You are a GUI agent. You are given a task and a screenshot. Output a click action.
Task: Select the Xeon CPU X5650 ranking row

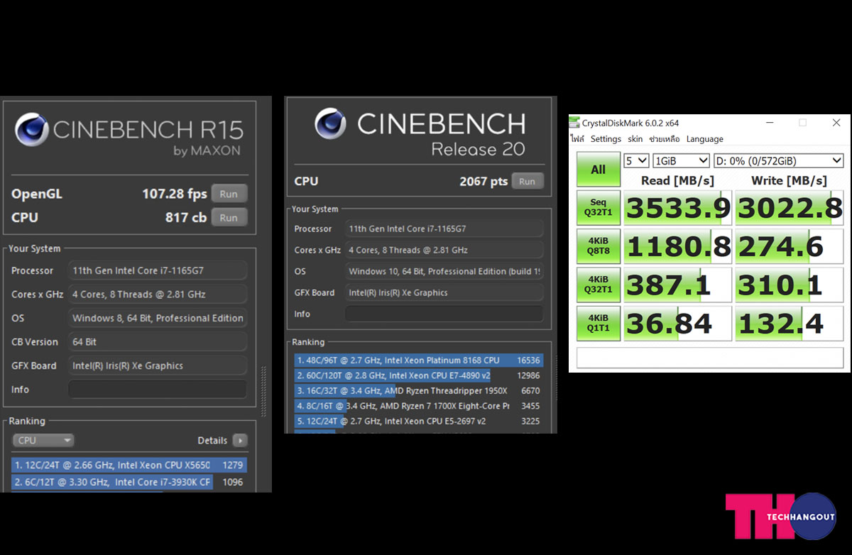pyautogui.click(x=129, y=466)
